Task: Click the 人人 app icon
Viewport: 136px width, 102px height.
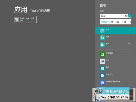Action: (x=102, y=61)
